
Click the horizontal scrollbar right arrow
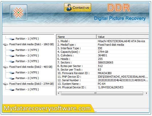[146, 93]
